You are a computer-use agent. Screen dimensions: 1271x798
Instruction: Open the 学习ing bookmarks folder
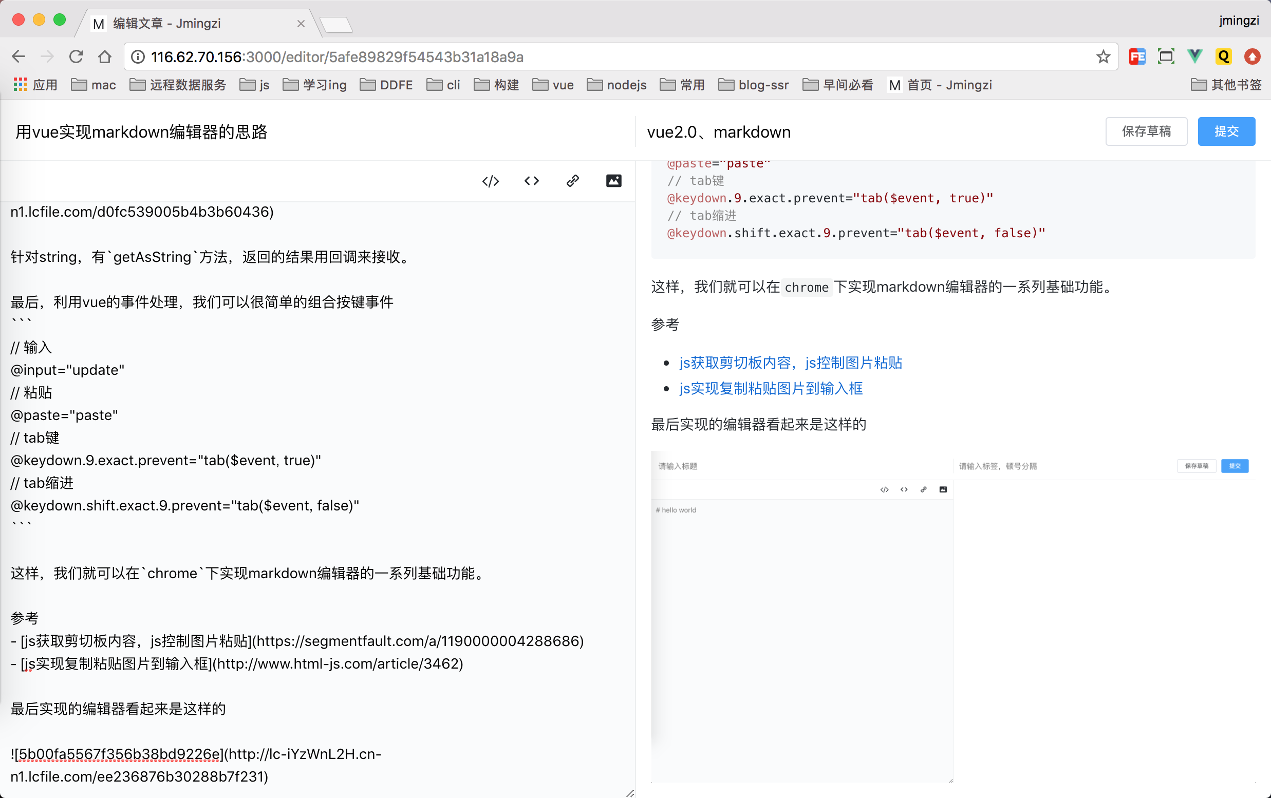click(x=314, y=85)
